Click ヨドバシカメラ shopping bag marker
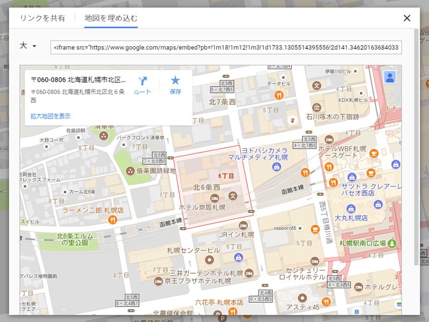Image resolution: width=429 pixels, height=322 pixels. [x=277, y=166]
